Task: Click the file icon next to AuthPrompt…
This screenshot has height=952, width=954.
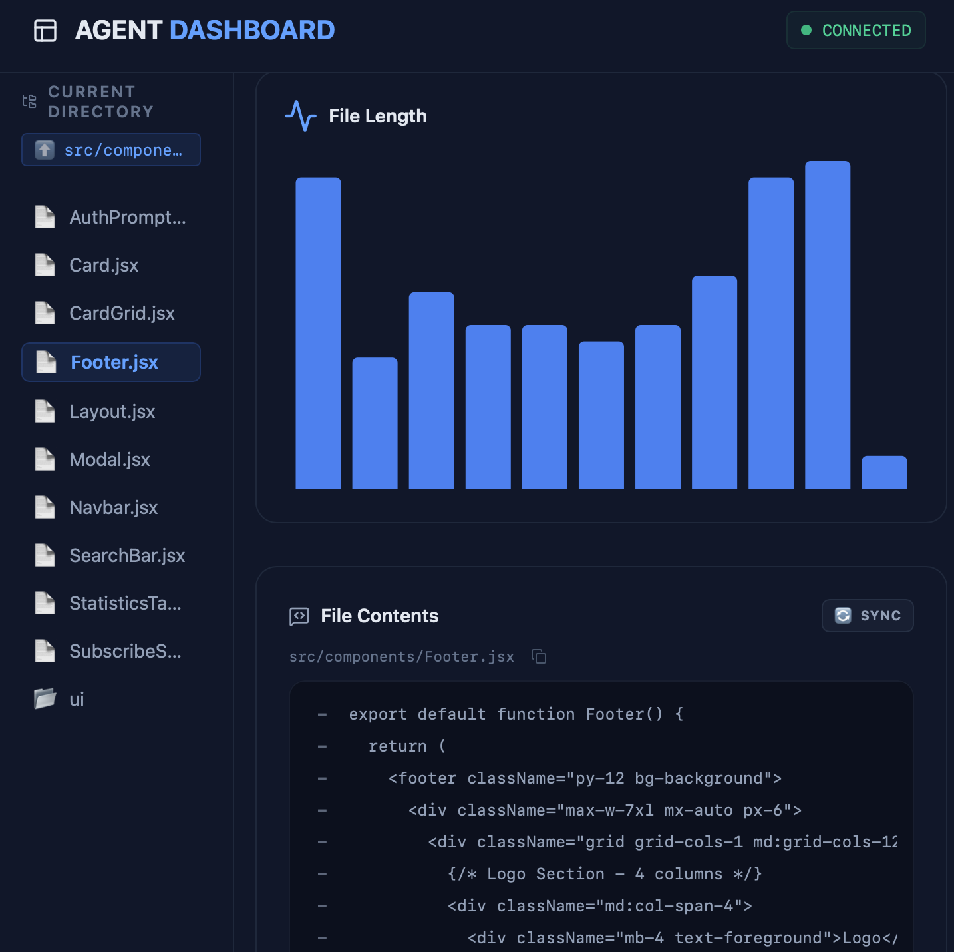Action: pyautogui.click(x=45, y=217)
